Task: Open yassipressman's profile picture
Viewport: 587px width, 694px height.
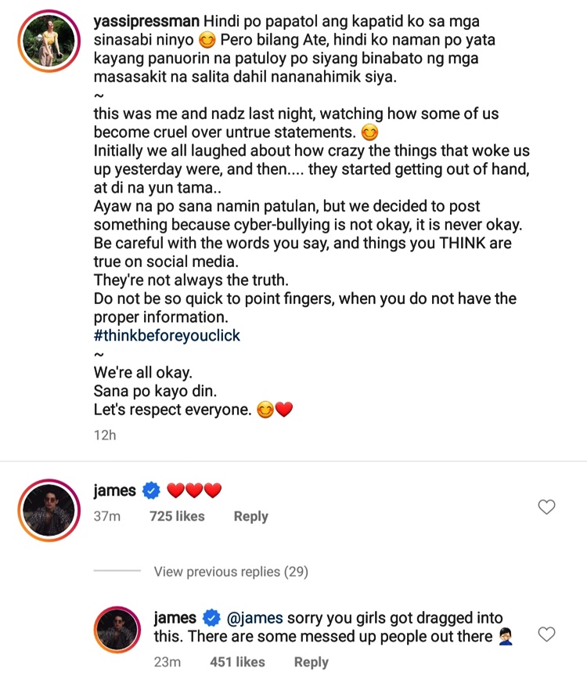Action: [49, 41]
